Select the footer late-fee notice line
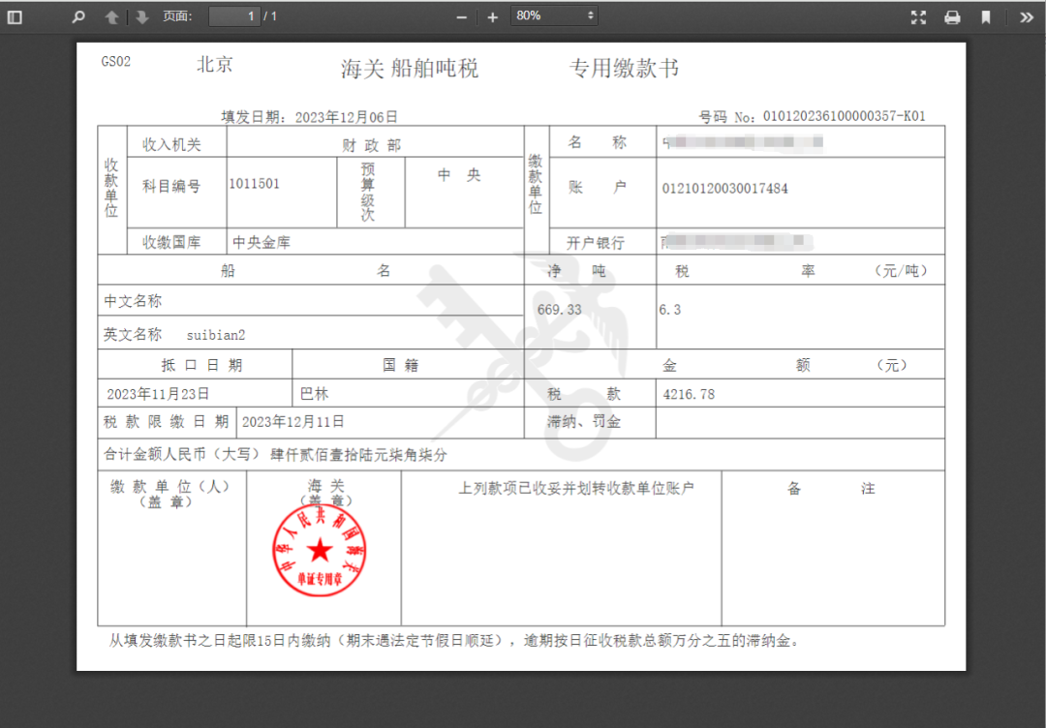 pyautogui.click(x=454, y=641)
